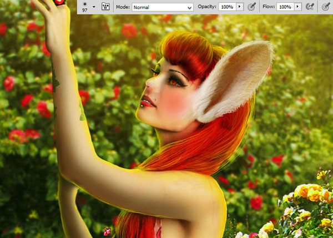This screenshot has height=238, width=333.
Task: Toggle the Brush panel icon
Action: (x=105, y=7)
